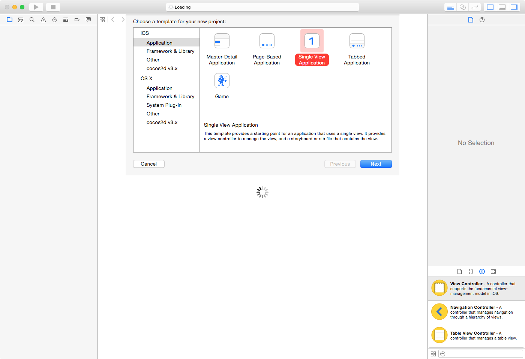The image size is (525, 359).
Task: Go forward with the right chevron
Action: [x=123, y=20]
